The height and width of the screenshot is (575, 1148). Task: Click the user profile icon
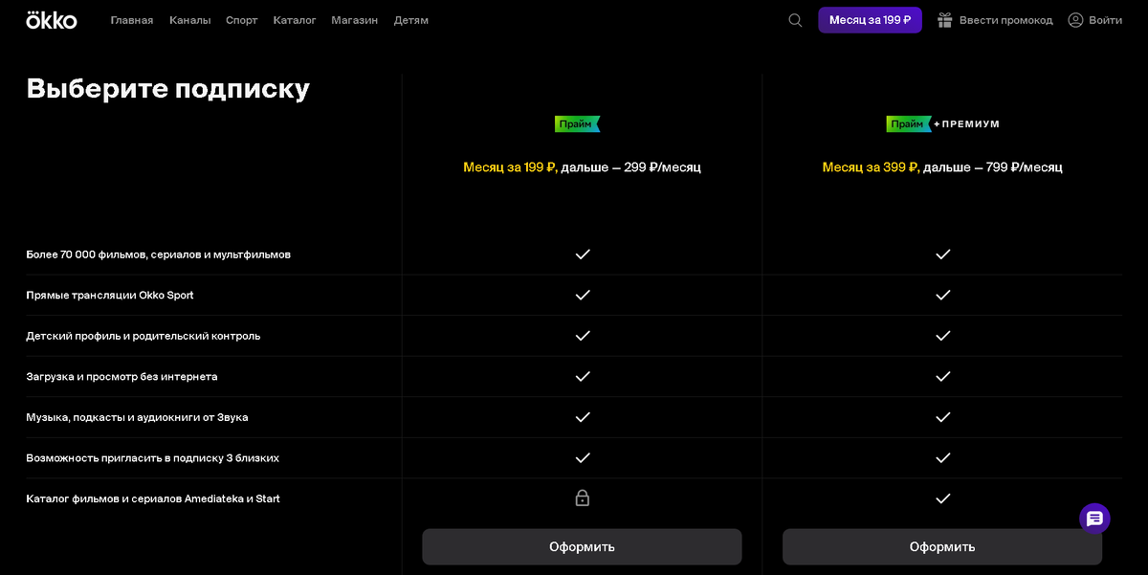[1075, 20]
